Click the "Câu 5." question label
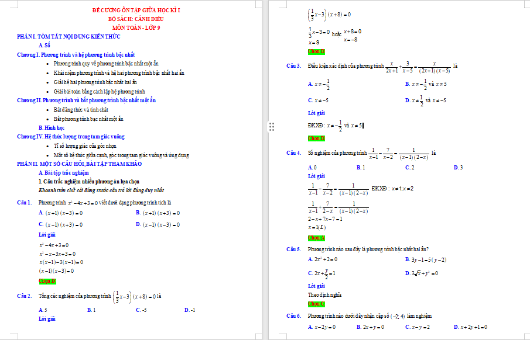530x340 pixels. (294, 249)
